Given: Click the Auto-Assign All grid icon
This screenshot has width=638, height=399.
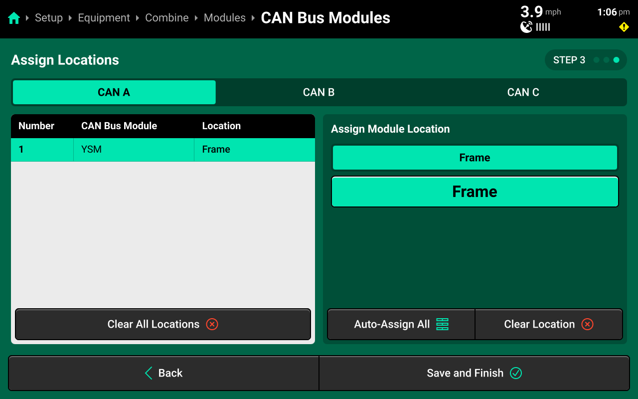Looking at the screenshot, I should pos(442,324).
